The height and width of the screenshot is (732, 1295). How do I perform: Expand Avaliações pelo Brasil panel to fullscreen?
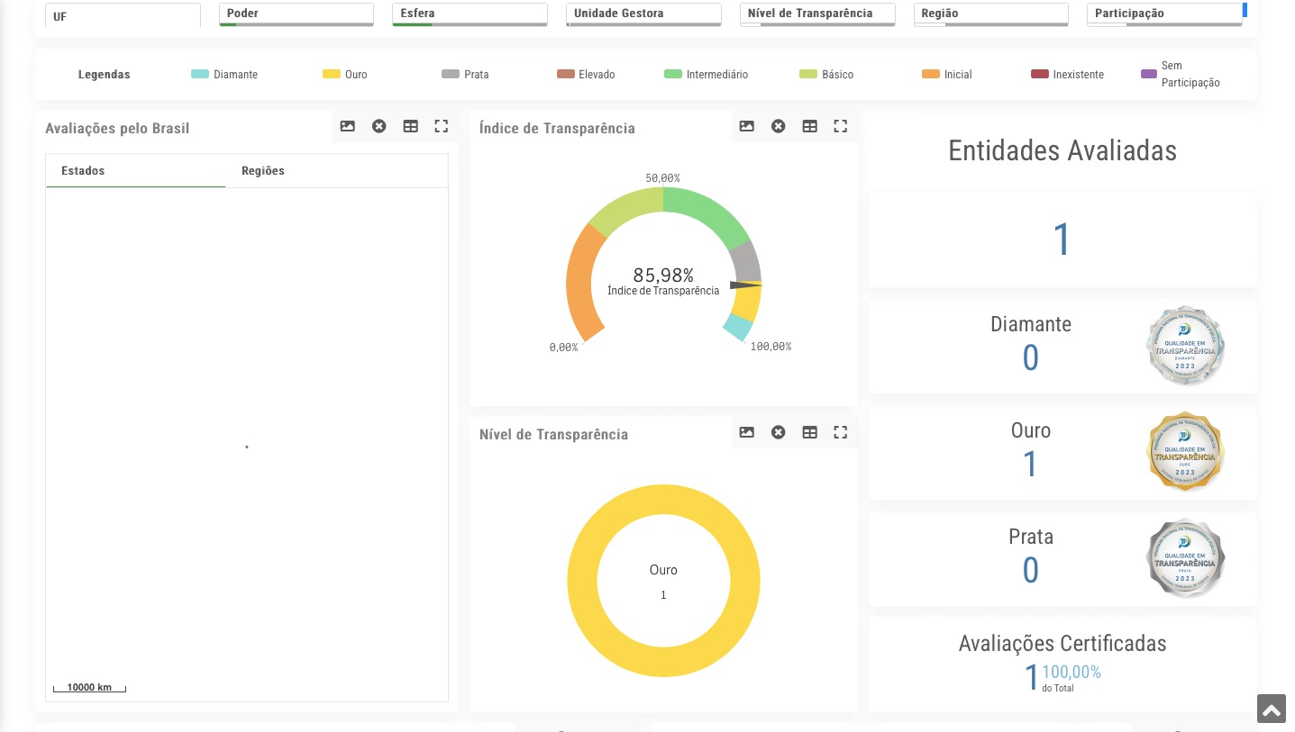[x=441, y=127]
